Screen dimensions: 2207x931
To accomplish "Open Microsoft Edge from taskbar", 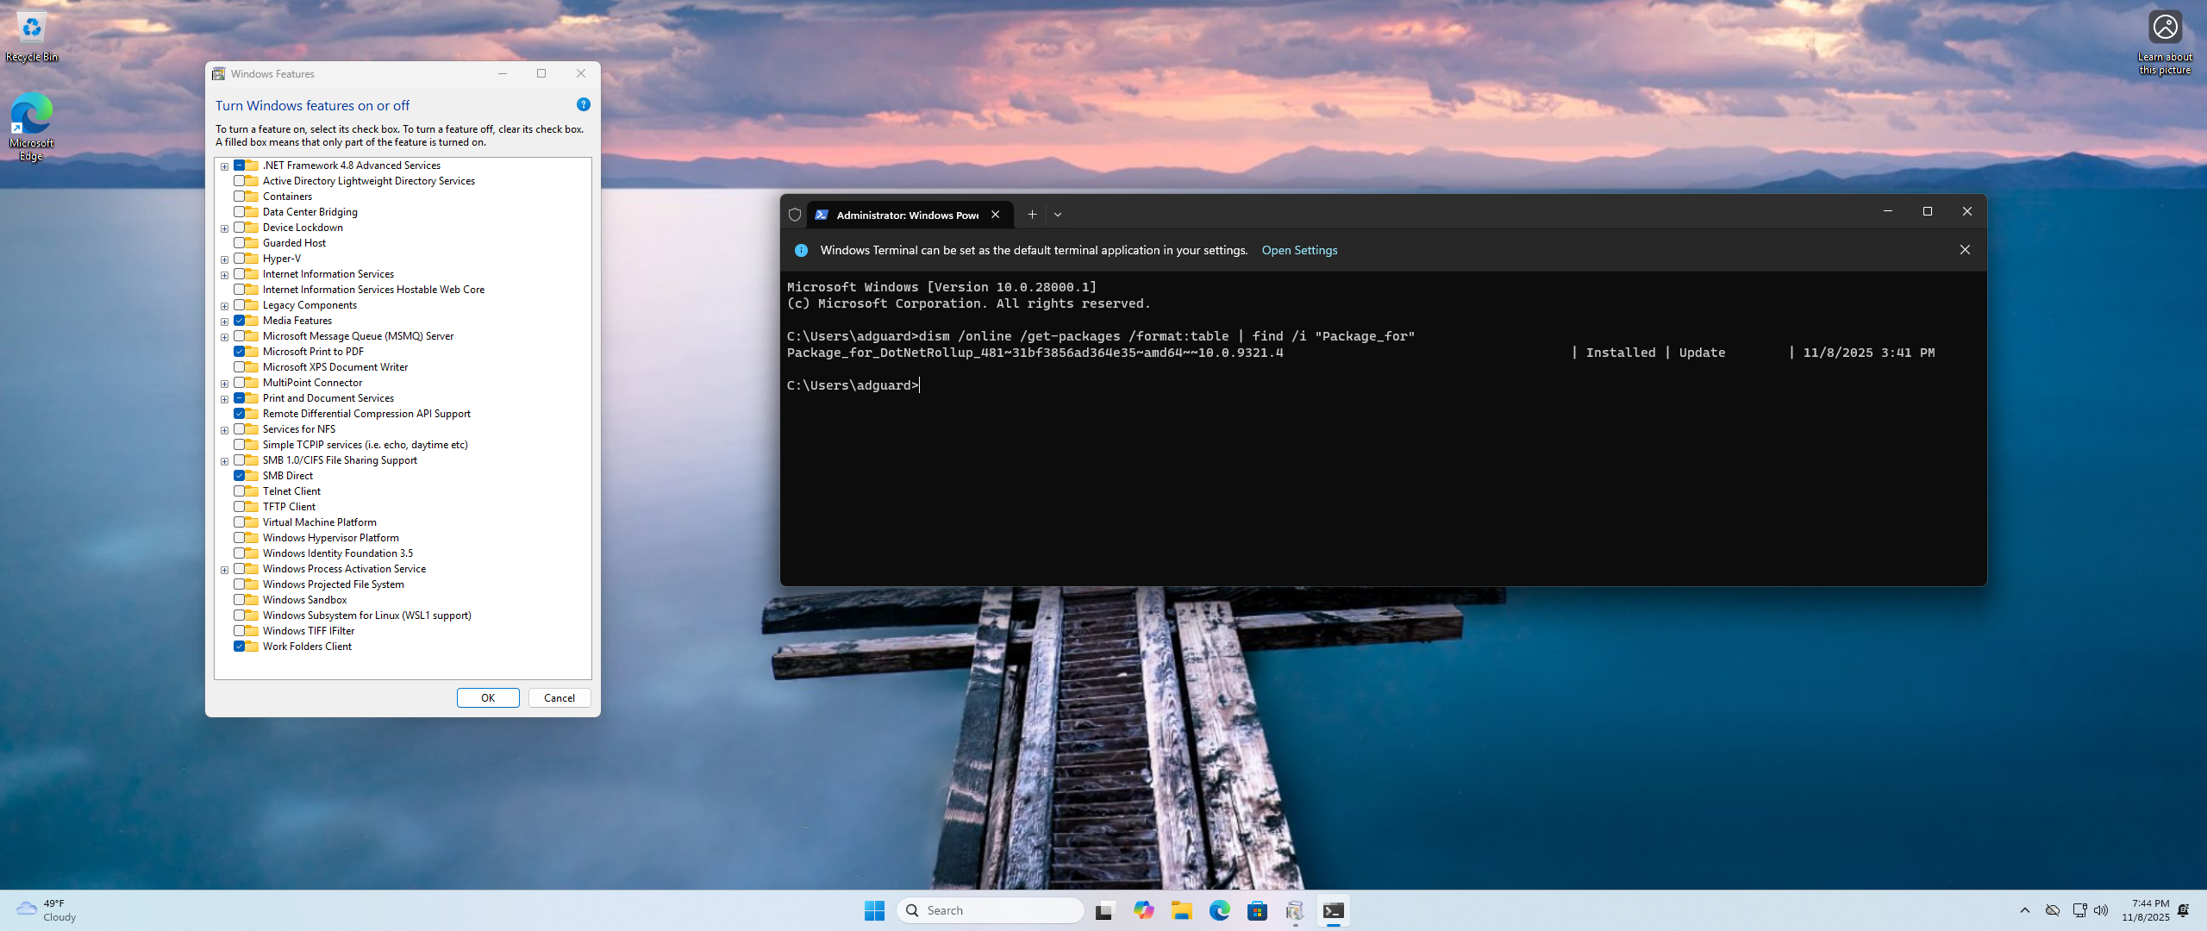I will pyautogui.click(x=1219, y=910).
